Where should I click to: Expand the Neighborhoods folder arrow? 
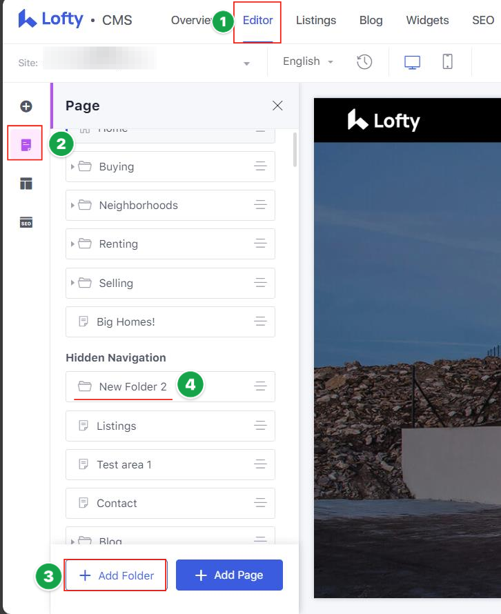(x=72, y=206)
